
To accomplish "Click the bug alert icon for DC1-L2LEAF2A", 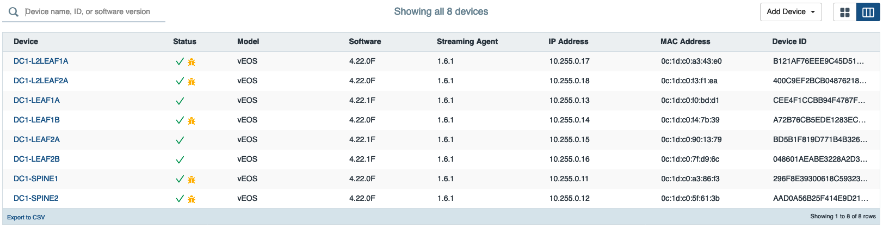I will [x=192, y=82].
